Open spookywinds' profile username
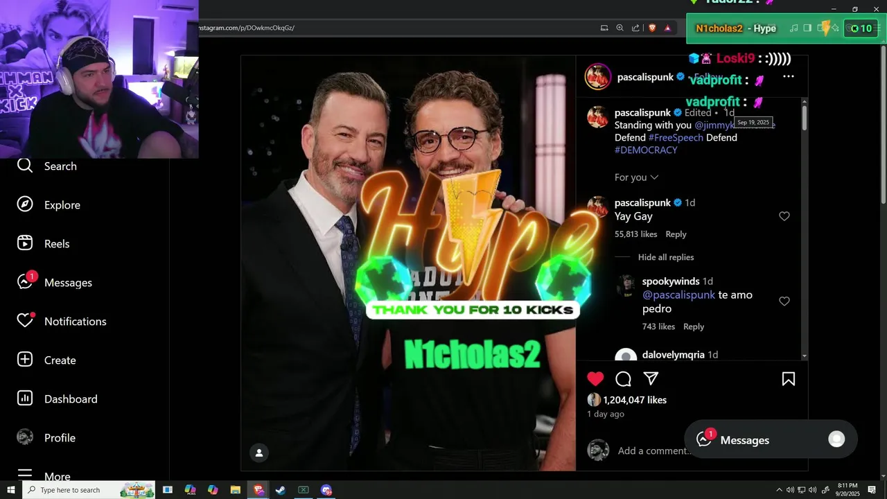Viewport: 887px width, 499px height. coord(671,281)
